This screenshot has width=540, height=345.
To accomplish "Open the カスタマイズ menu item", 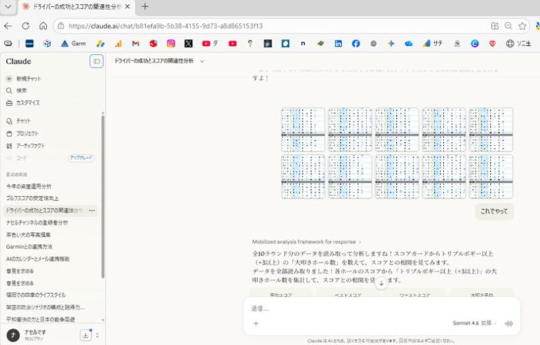I will 28,102.
